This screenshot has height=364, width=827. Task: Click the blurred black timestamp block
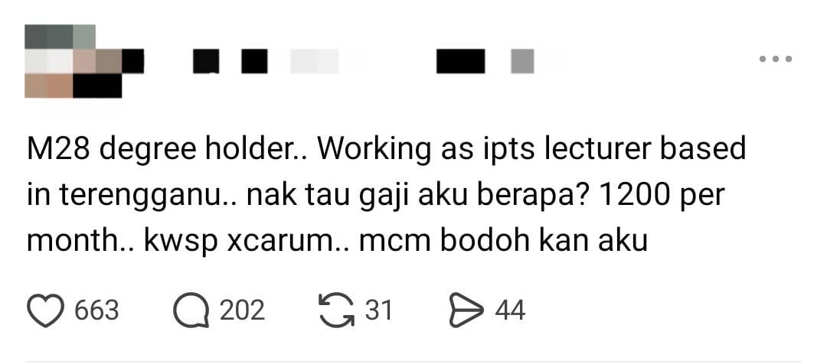(460, 61)
